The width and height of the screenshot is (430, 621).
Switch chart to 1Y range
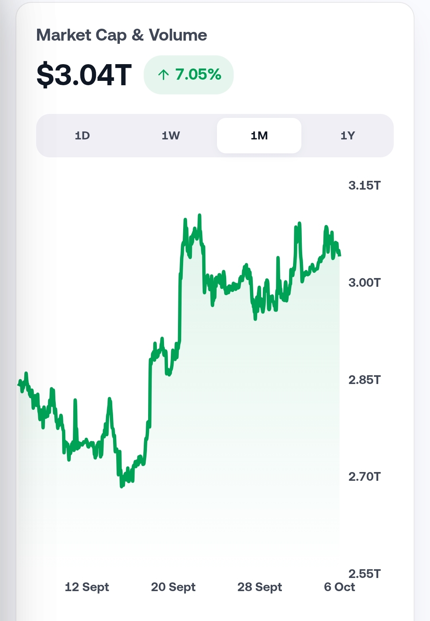coord(348,135)
